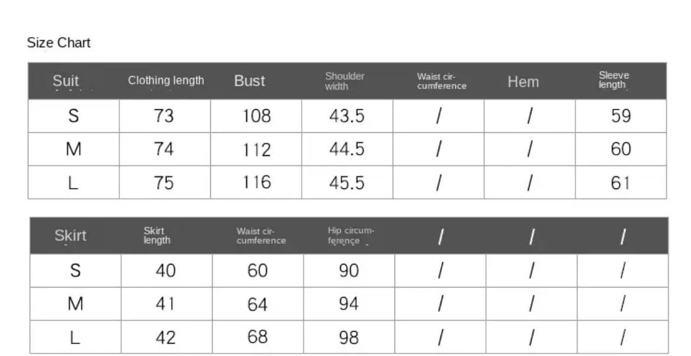The width and height of the screenshot is (691, 356).
Task: Click the "Suit" table header cell
Action: pos(66,81)
